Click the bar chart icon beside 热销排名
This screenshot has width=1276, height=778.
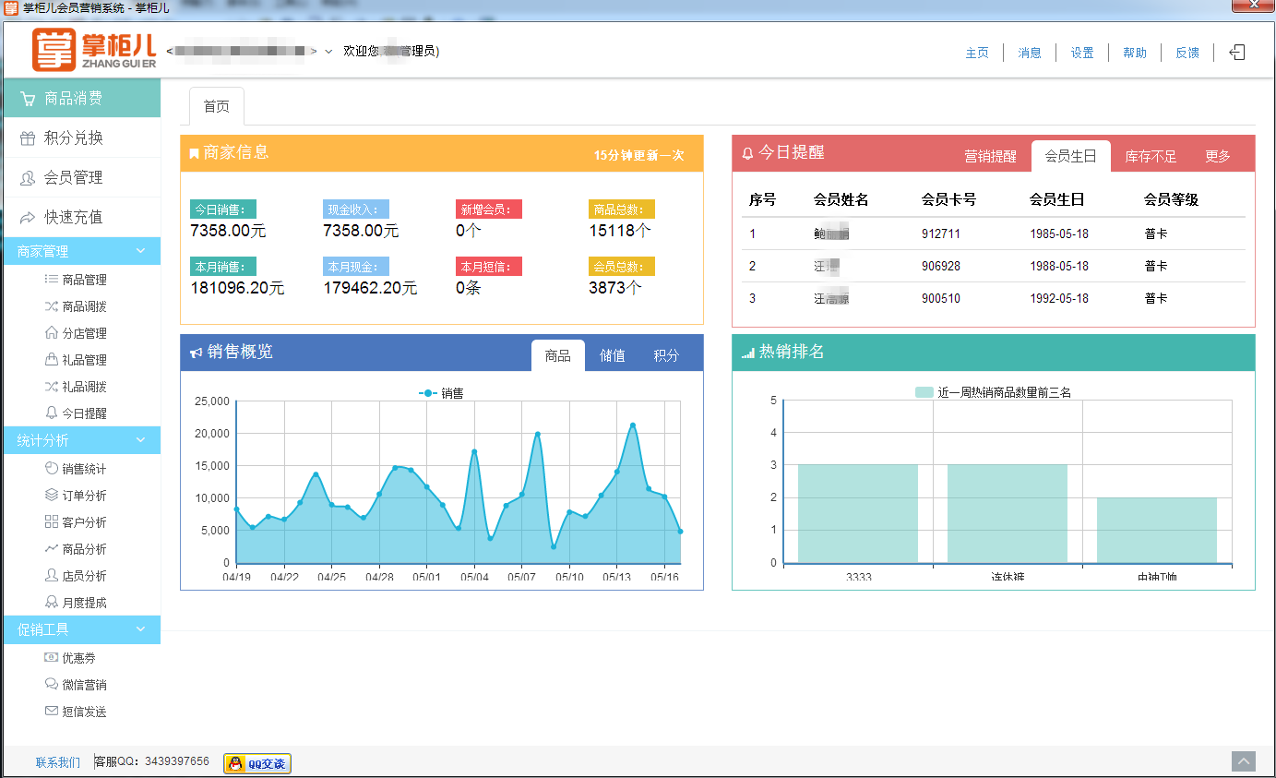(748, 353)
